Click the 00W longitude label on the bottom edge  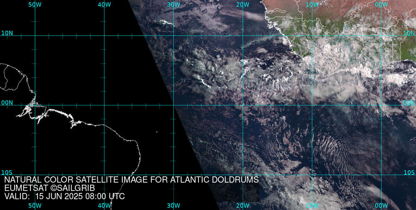pos(381,205)
